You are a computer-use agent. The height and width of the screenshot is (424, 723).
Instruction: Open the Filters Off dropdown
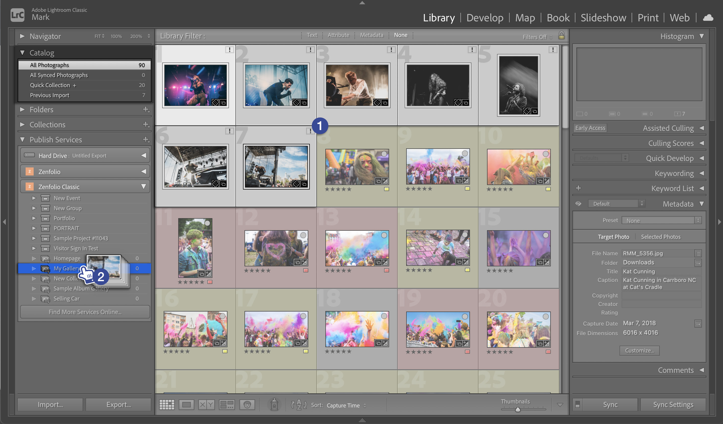pos(537,37)
